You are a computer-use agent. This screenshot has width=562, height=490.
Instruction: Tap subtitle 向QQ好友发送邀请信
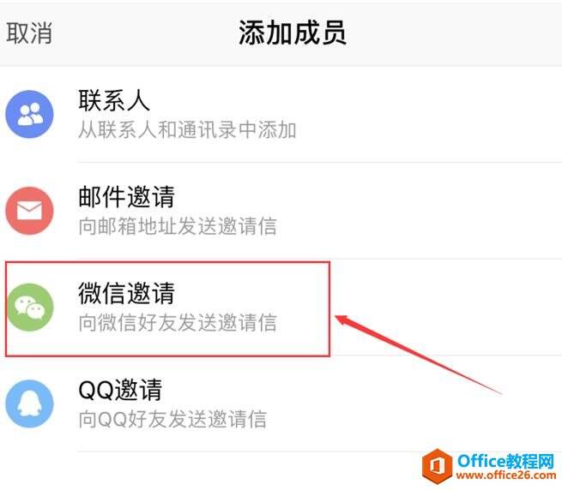coord(172,419)
